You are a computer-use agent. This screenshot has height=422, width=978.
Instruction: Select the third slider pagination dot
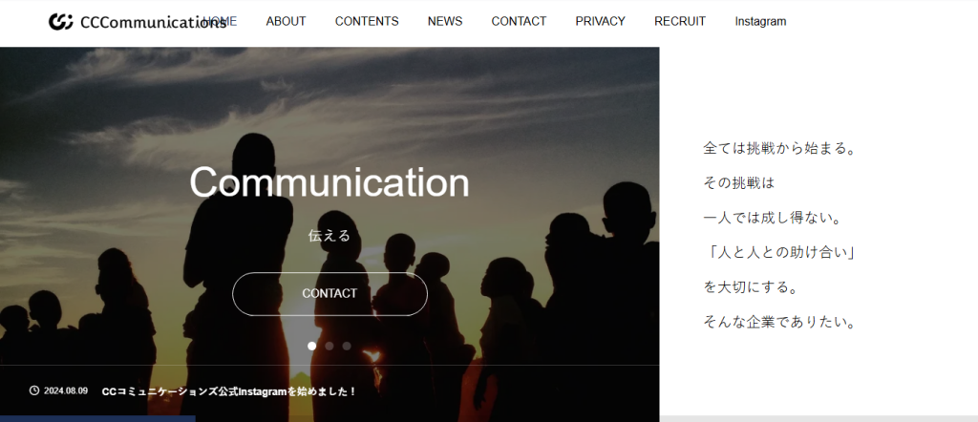(347, 346)
